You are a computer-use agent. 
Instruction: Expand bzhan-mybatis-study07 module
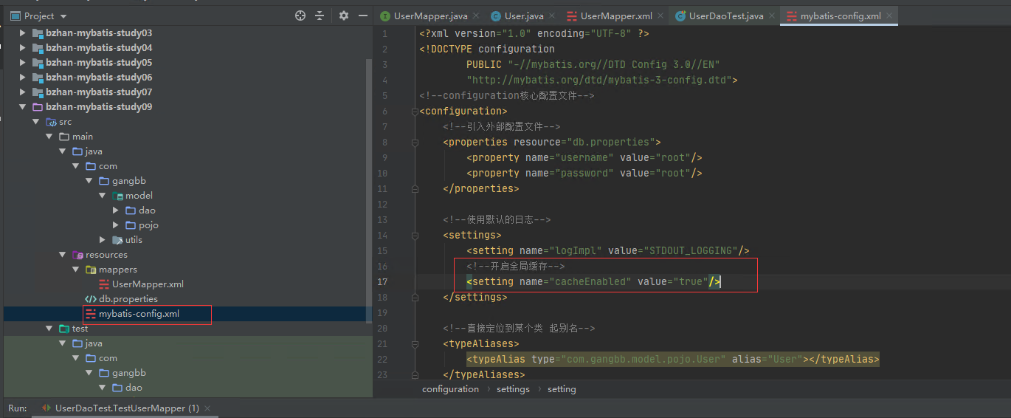22,92
